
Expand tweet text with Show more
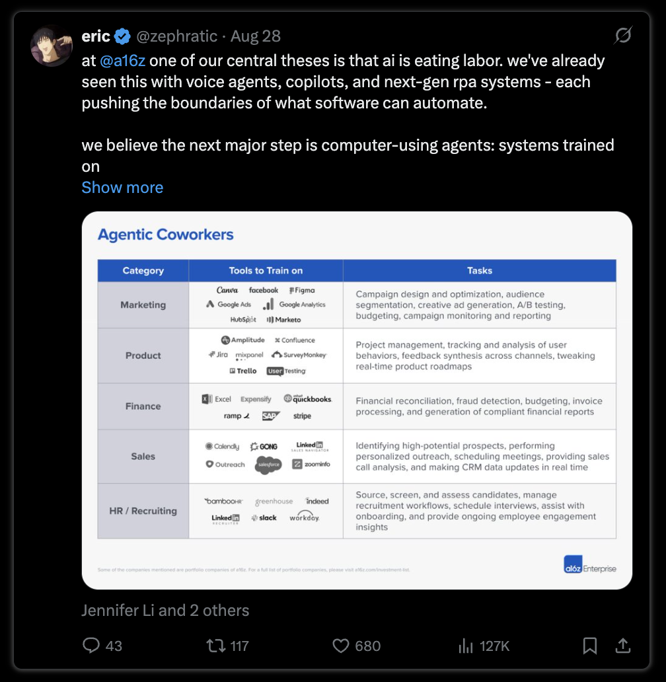point(123,188)
